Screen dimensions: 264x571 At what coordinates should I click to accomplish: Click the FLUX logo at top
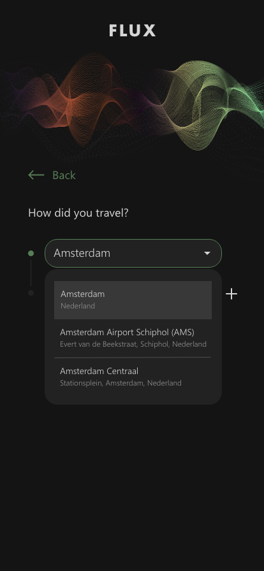tap(133, 30)
